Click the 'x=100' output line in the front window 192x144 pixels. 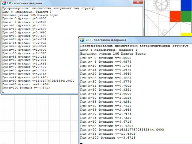pos(108,138)
